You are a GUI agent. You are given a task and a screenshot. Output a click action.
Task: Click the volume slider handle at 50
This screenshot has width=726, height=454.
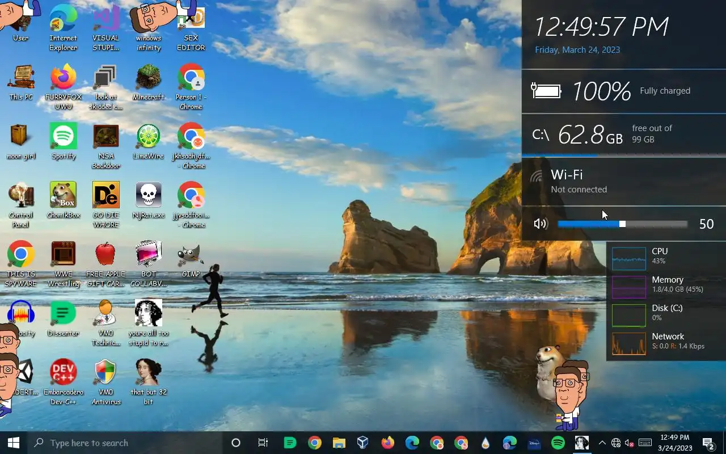[x=622, y=224]
